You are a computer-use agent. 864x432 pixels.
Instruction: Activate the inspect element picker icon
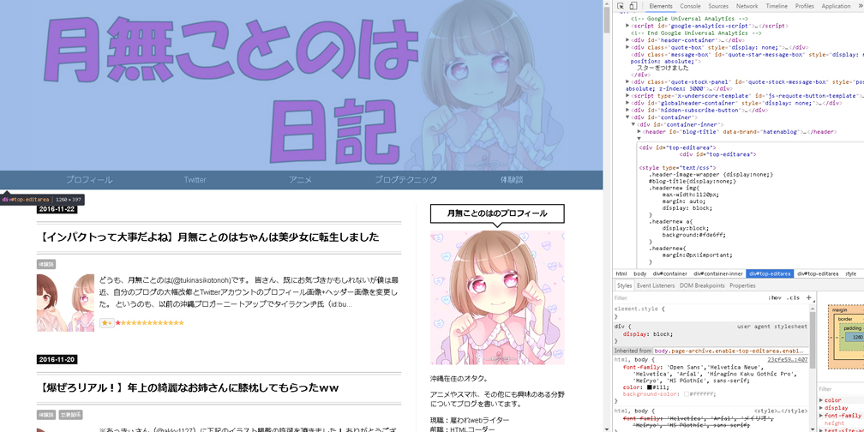pos(621,6)
